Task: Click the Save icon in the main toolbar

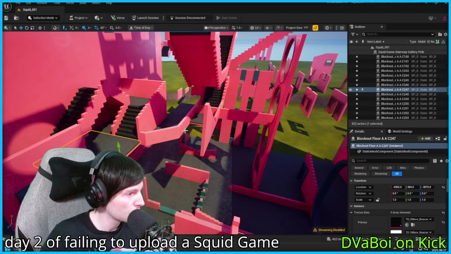Action: coord(6,18)
